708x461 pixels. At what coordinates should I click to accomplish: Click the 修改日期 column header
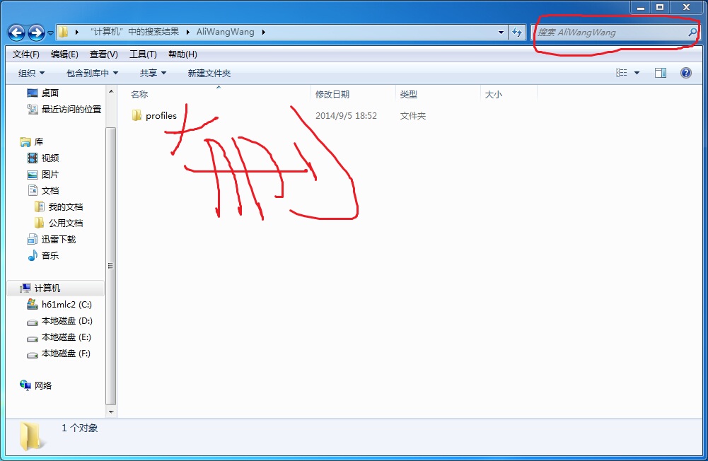pos(332,94)
